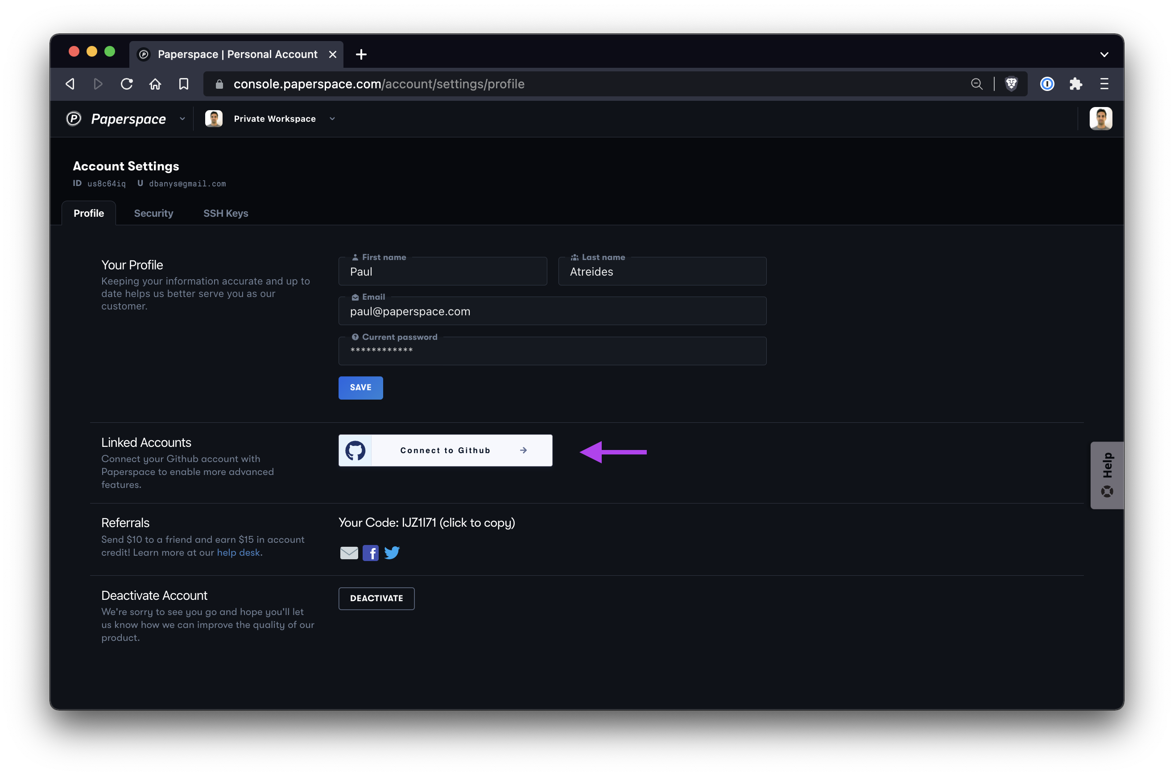Image resolution: width=1174 pixels, height=776 pixels.
Task: Open the Paperspace product dropdown chevron
Action: (182, 119)
